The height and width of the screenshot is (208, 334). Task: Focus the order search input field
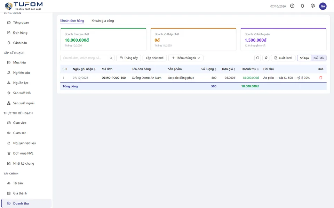84,58
